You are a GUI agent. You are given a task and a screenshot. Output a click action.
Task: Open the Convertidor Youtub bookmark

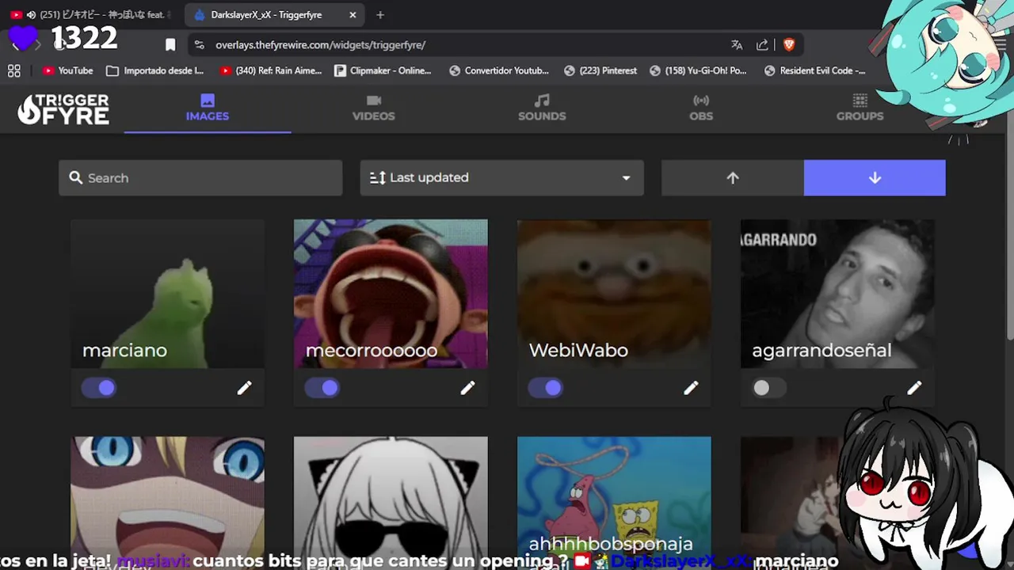click(x=499, y=70)
